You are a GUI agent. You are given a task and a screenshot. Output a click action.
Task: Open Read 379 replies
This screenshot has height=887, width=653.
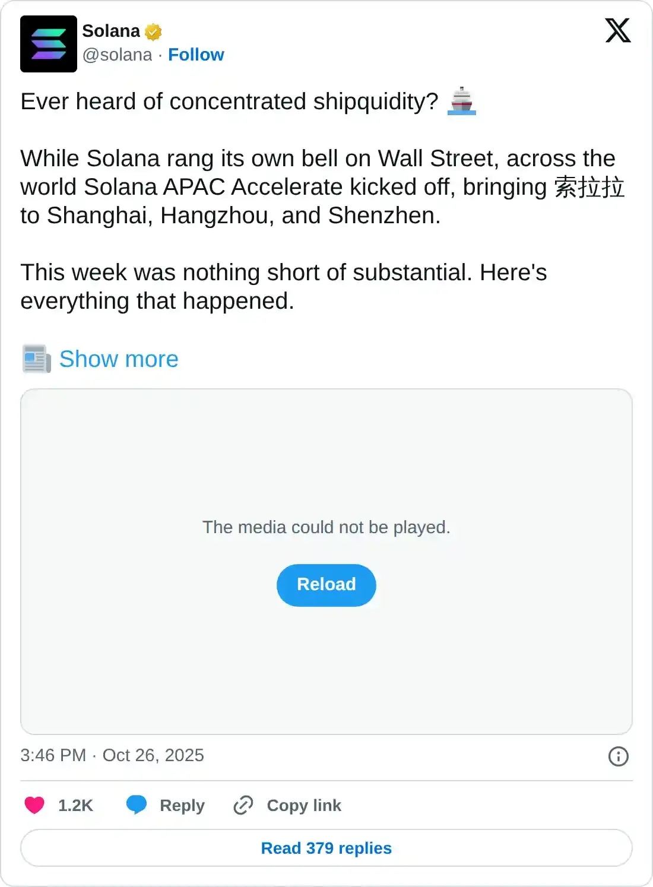click(x=326, y=848)
